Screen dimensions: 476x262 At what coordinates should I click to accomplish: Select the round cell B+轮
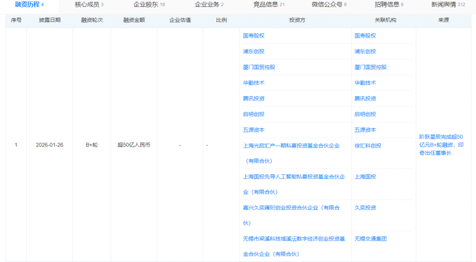[92, 145]
